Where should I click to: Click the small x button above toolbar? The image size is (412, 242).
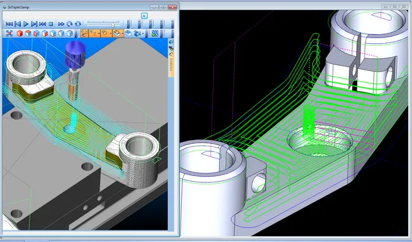145,16
